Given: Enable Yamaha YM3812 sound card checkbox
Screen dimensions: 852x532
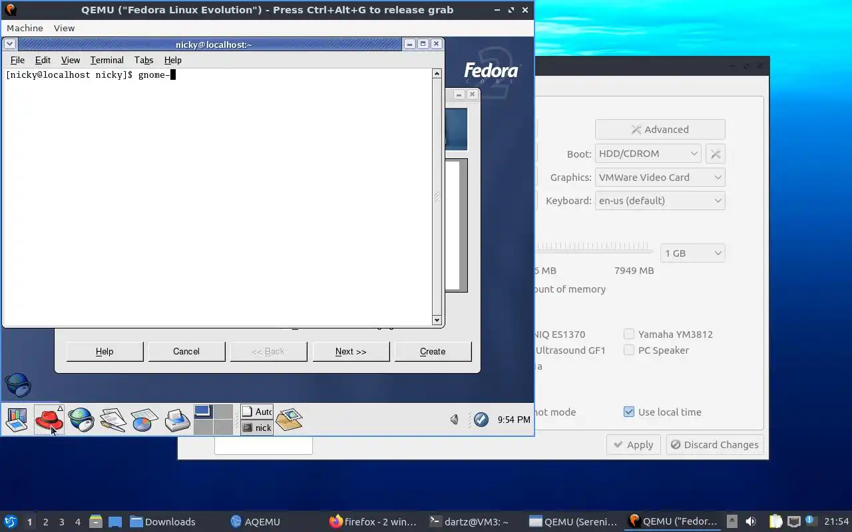Looking at the screenshot, I should click(x=629, y=334).
